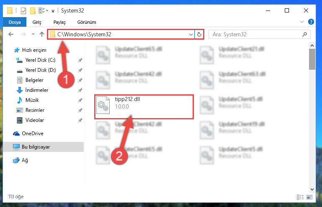Click the vertical scrollbar down arrow
322x207 pixels.
[312, 189]
